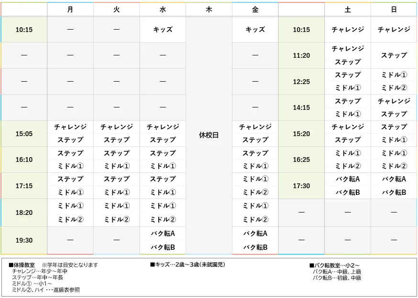Select 日曜日の 10:15 チャレンジ クラス
Viewport: 418px width, 298px height.
pyautogui.click(x=393, y=30)
